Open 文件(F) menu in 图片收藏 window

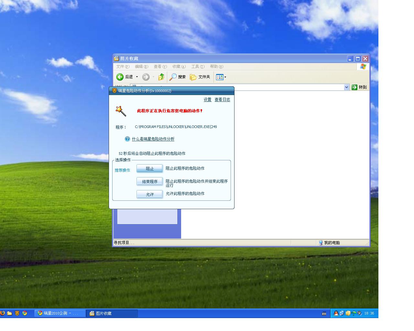click(x=123, y=67)
